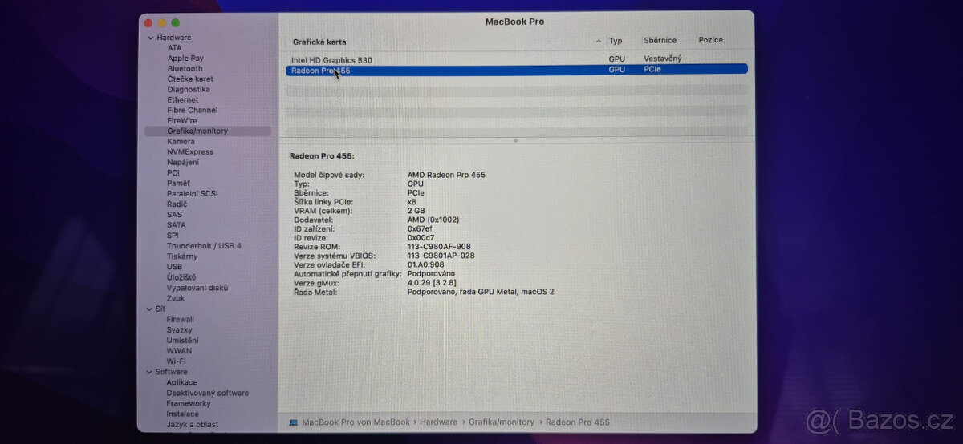Select Zvuk in the sidebar
Viewport: 963px width, 444px height.
176,298
